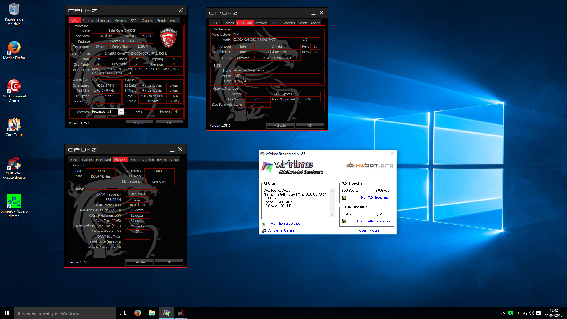Click the wrench icon beside Advanced Settings
Viewport: 567px width, 319px height.
click(x=264, y=231)
